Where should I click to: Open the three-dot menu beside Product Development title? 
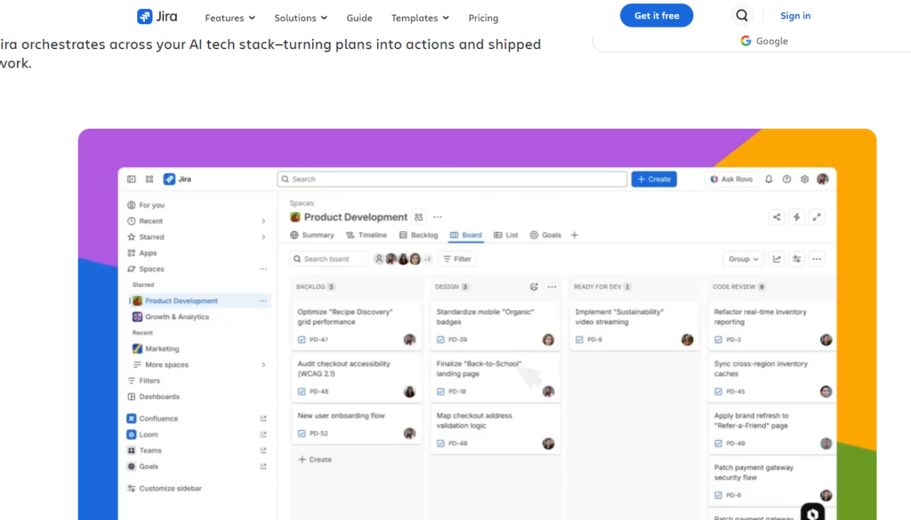pyautogui.click(x=438, y=217)
